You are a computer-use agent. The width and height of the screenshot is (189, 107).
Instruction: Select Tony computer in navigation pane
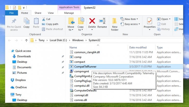(18, 95)
